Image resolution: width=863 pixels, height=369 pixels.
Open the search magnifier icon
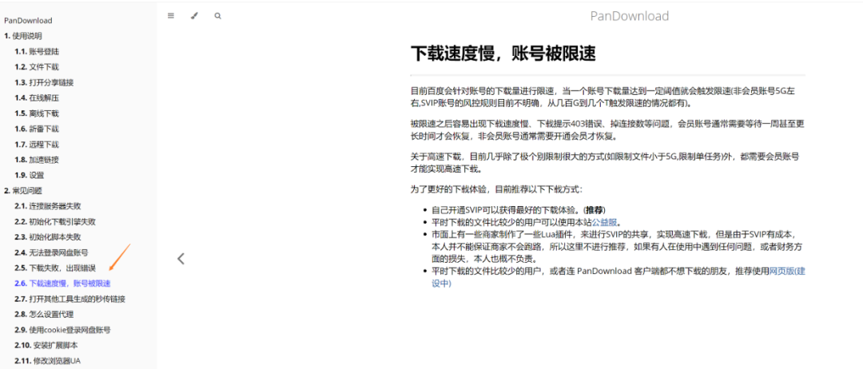(218, 16)
